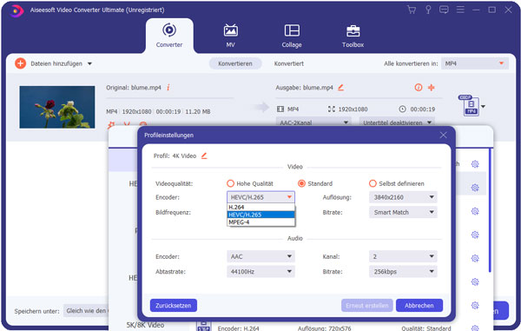This screenshot has width=521, height=331.
Task: Click the 5K/8K Video category
Action: [x=145, y=325]
